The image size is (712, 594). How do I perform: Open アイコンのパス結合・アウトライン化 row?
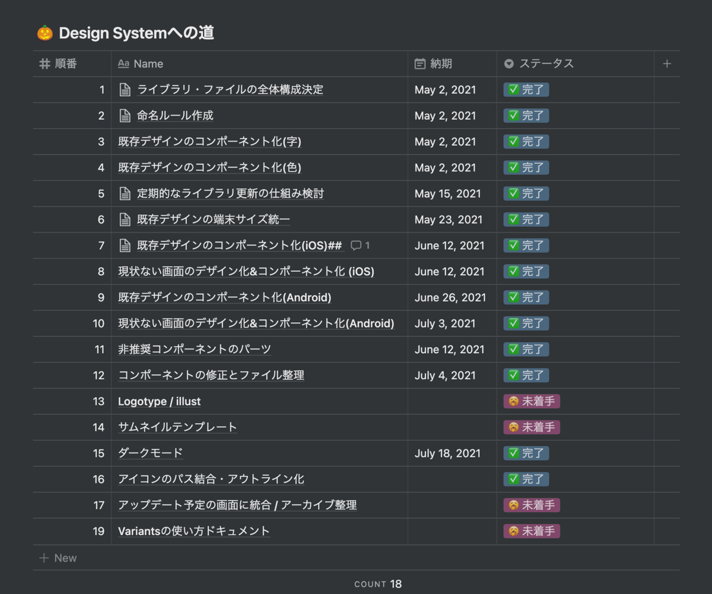211,479
